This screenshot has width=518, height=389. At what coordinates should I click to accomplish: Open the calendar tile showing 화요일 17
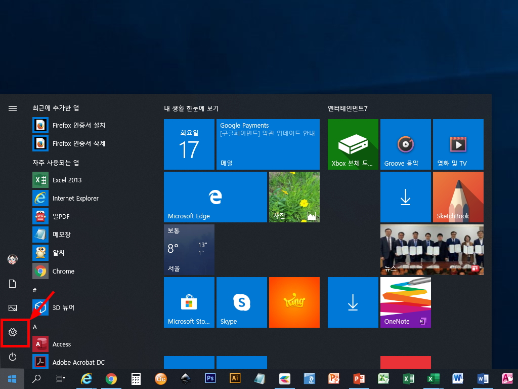(x=189, y=144)
